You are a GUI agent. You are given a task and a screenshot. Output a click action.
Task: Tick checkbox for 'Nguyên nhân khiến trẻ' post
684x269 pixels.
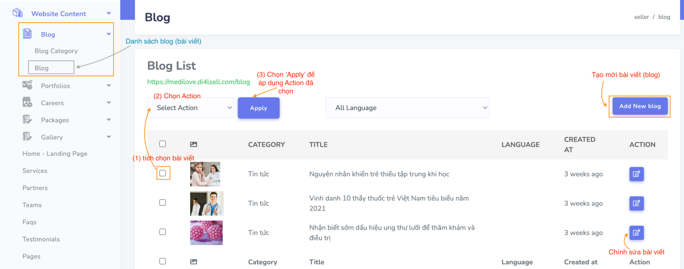click(162, 173)
